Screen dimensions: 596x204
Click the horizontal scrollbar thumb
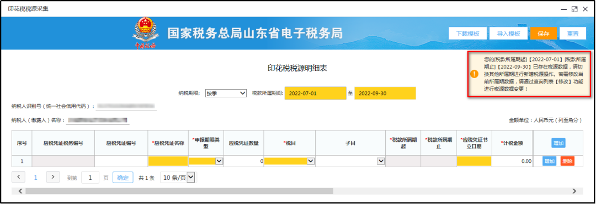[179, 191]
